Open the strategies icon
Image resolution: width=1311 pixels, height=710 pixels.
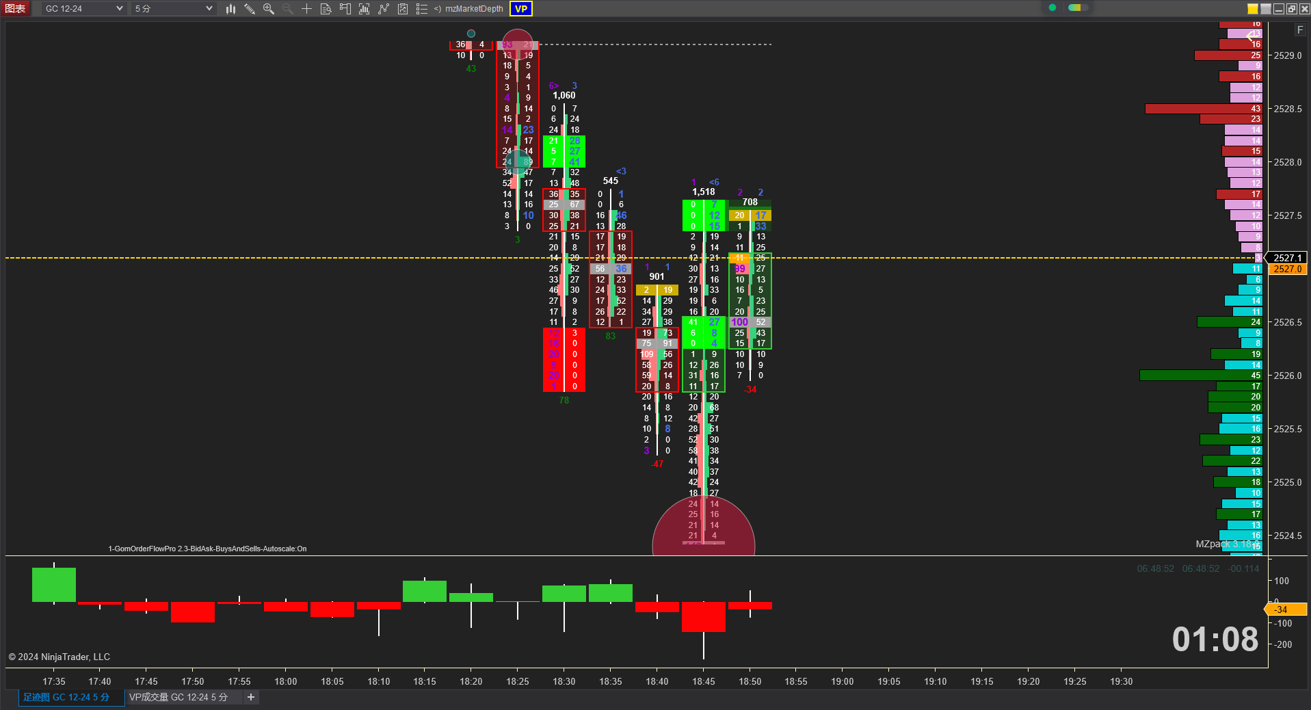[403, 9]
